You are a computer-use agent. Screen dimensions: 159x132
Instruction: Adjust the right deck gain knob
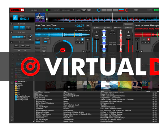coord(128,33)
